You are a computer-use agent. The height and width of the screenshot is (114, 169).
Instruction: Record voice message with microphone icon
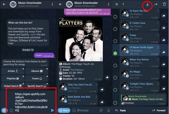(109, 110)
